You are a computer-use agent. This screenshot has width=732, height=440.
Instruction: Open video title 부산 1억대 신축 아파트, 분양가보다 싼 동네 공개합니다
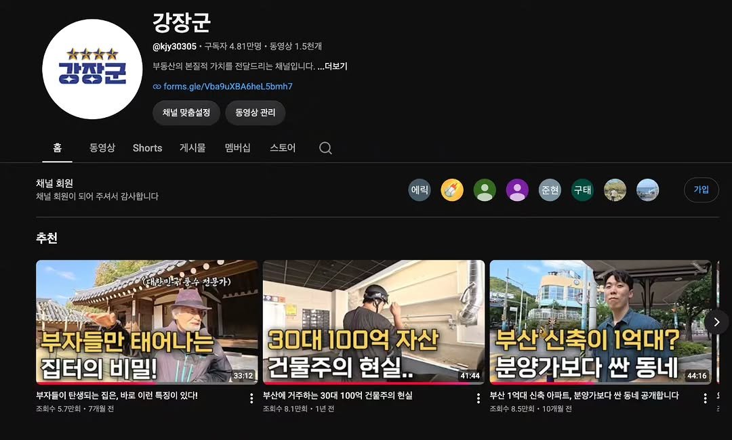coord(584,395)
